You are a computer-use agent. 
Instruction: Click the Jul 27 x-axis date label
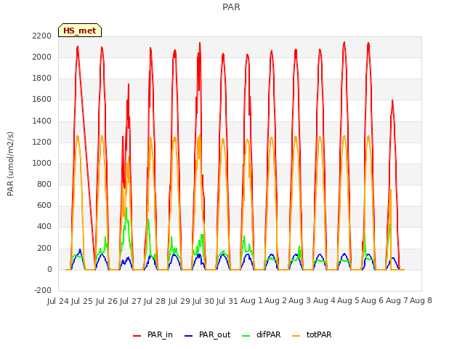(x=130, y=301)
